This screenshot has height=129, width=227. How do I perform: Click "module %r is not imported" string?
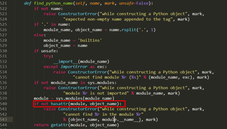96,93
